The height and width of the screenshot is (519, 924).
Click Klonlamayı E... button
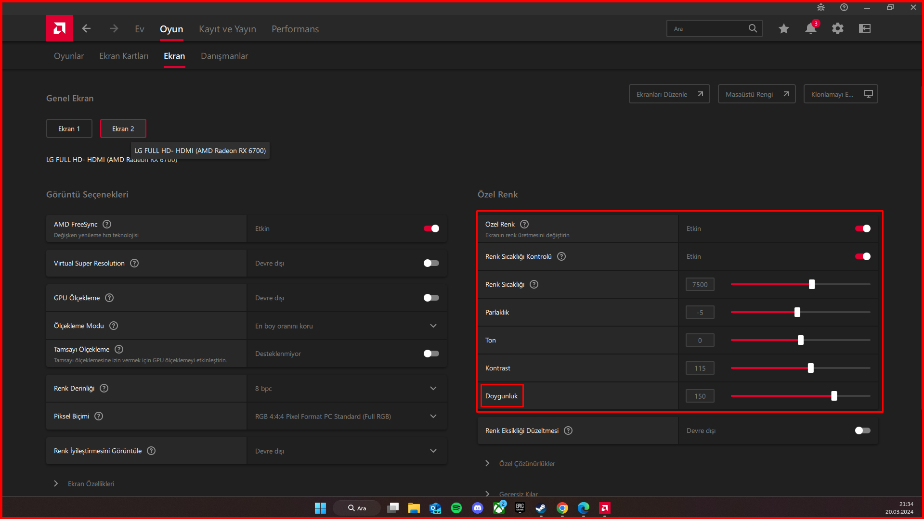coord(841,94)
